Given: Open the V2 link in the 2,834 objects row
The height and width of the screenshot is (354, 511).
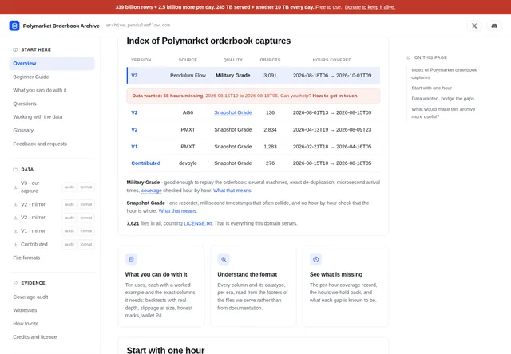Looking at the screenshot, I should pos(134,129).
